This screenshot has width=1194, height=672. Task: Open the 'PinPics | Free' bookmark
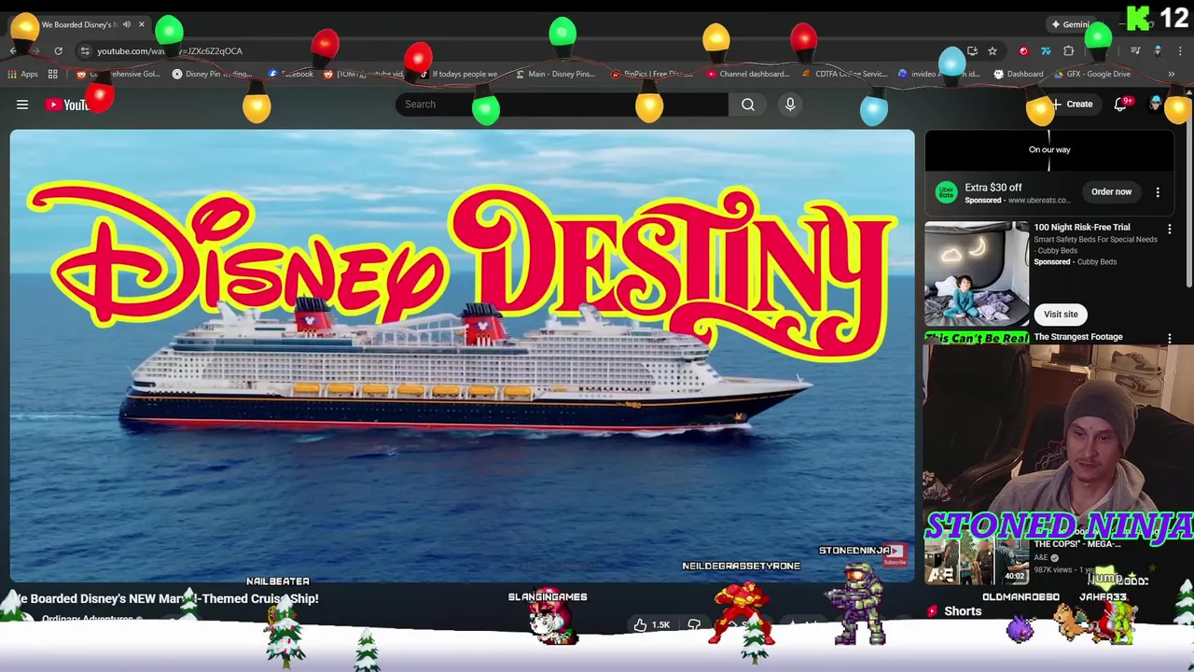point(651,74)
